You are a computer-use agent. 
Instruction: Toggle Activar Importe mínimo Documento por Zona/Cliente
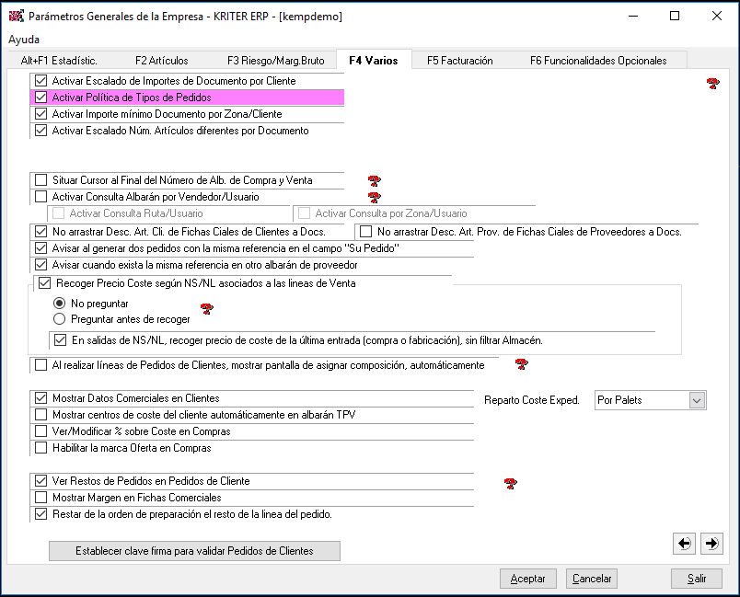point(41,114)
